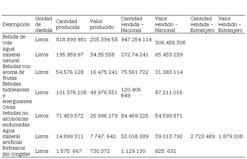Image resolution: width=247 pixels, height=159 pixels.
Task: Click the cell showing 2.723.489
Action: [x=203, y=136]
